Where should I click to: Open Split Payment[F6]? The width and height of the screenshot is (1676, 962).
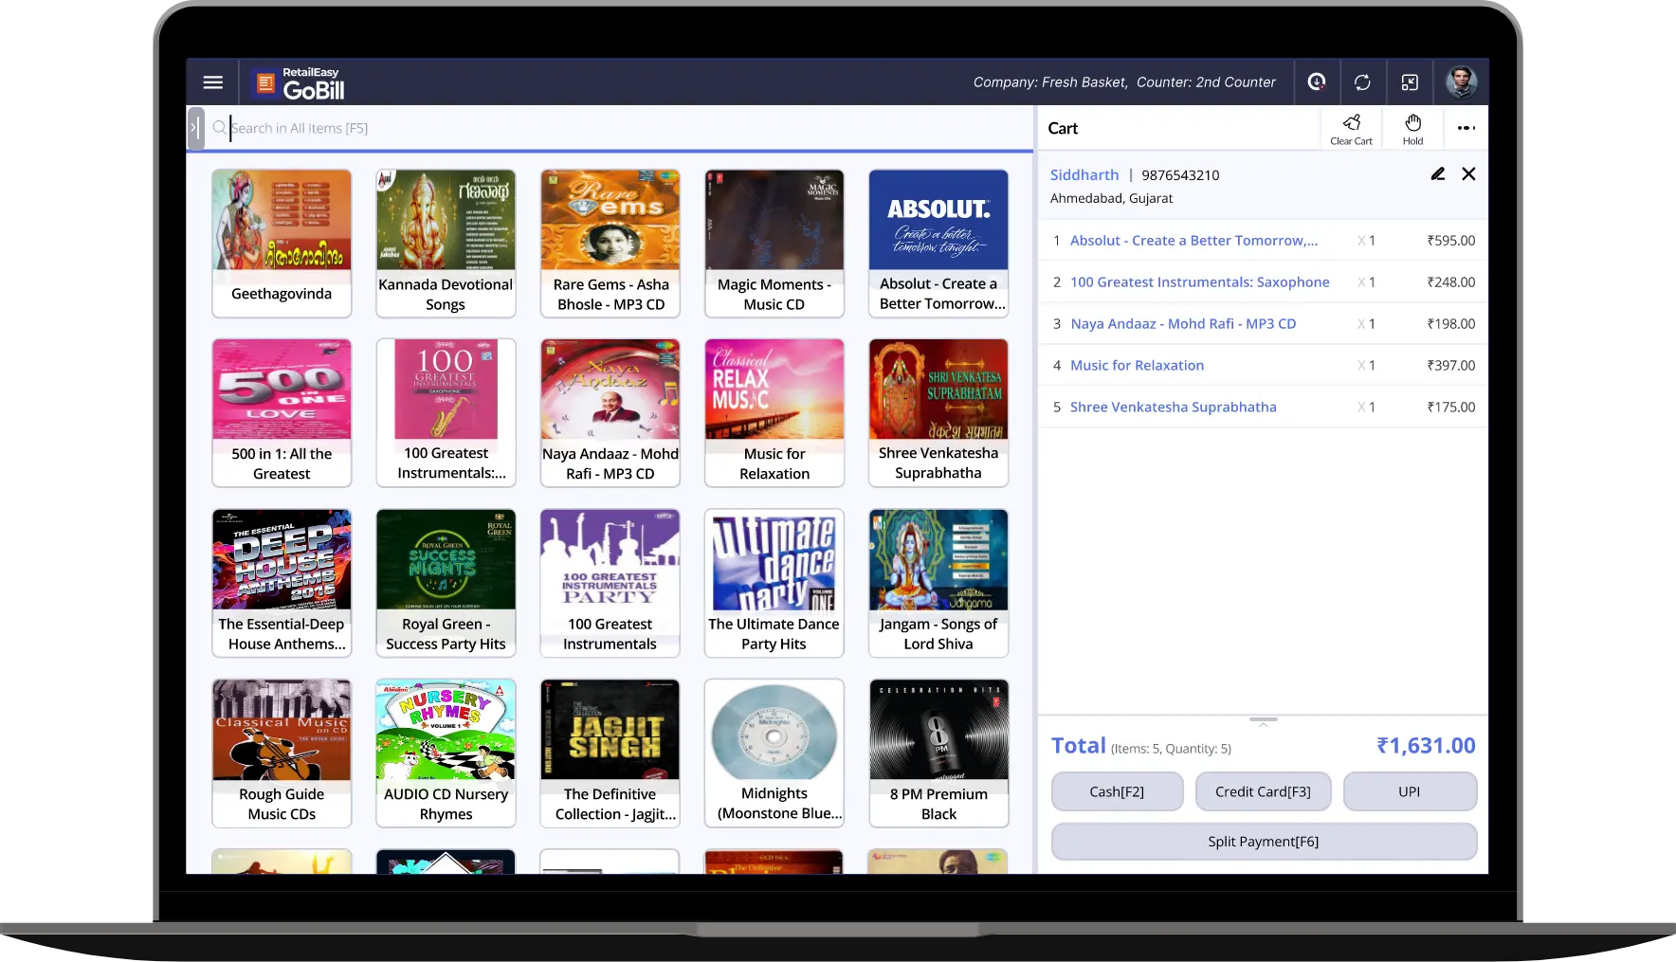(x=1263, y=842)
